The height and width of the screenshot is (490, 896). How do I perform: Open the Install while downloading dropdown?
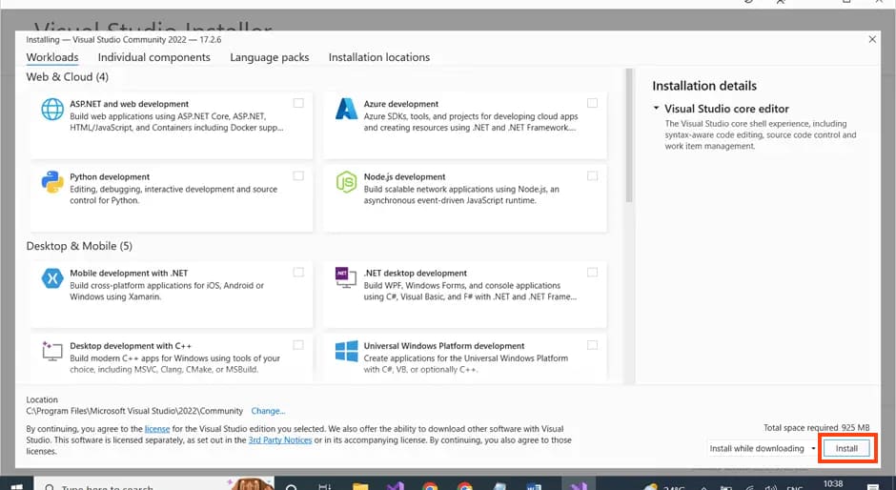[812, 448]
